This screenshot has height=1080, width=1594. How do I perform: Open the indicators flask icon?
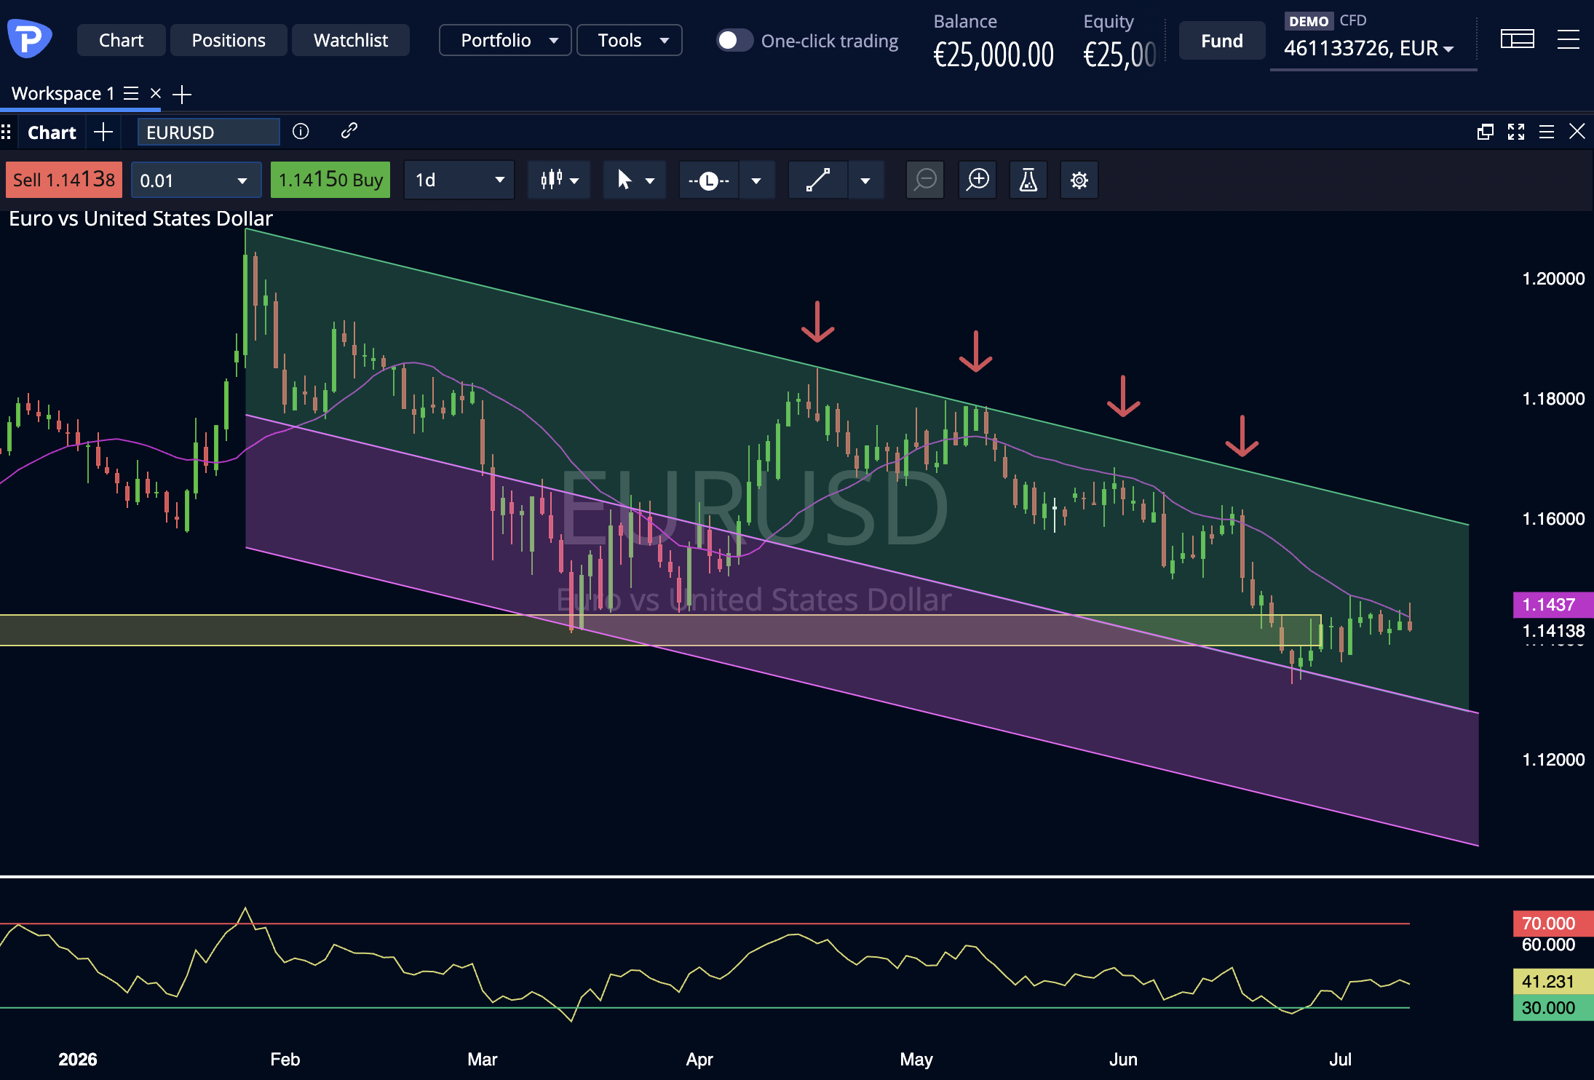1028,180
